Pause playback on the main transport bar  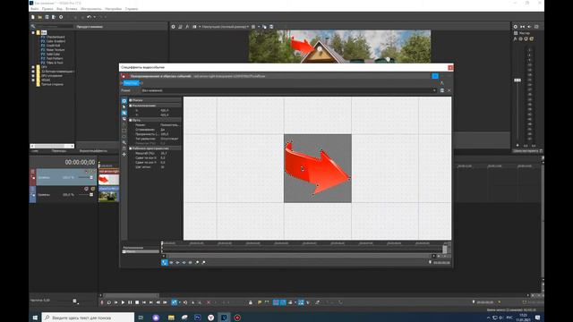click(x=130, y=302)
